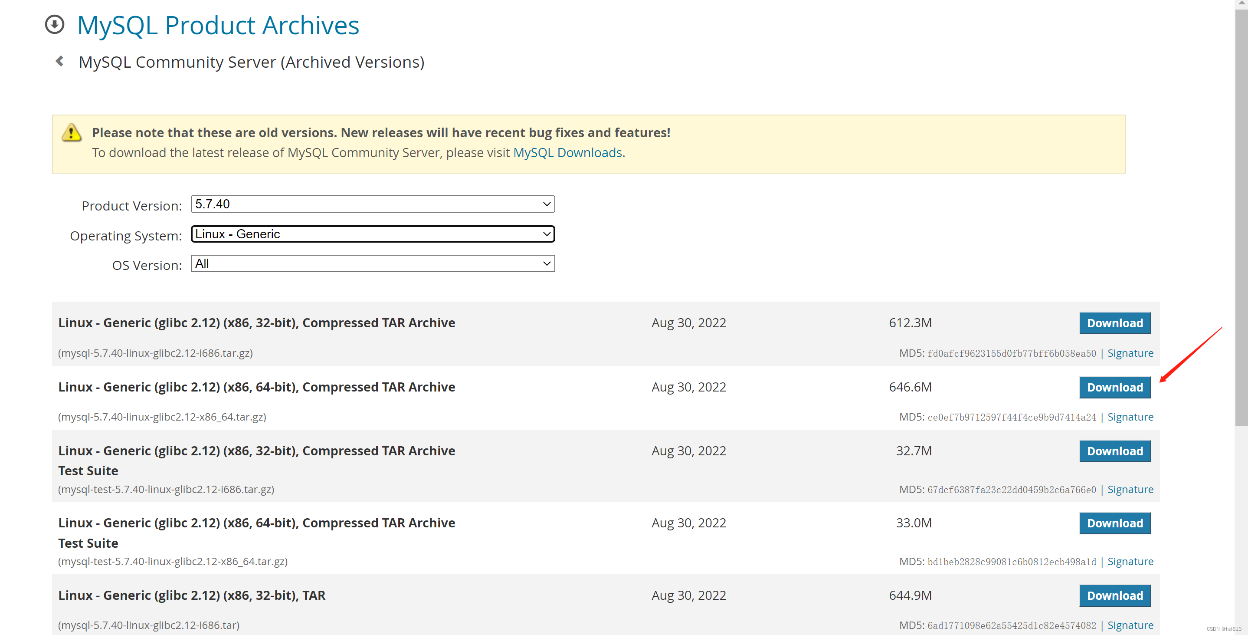Click the yellow warning triangle icon
Image resolution: width=1248 pixels, height=635 pixels.
(72, 132)
